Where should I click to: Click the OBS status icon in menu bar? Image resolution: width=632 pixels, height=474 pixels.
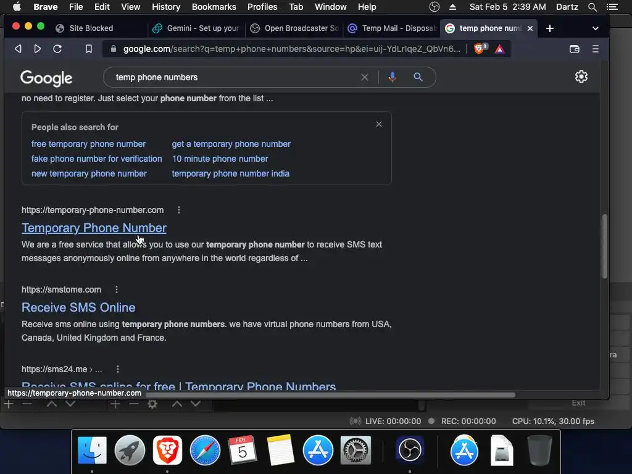(434, 7)
